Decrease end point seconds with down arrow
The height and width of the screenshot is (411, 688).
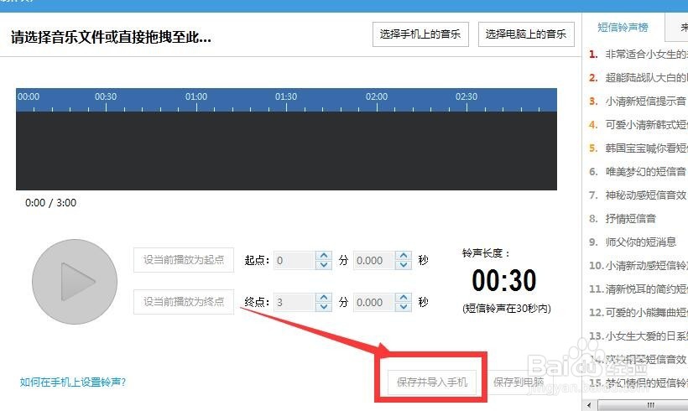[404, 307]
